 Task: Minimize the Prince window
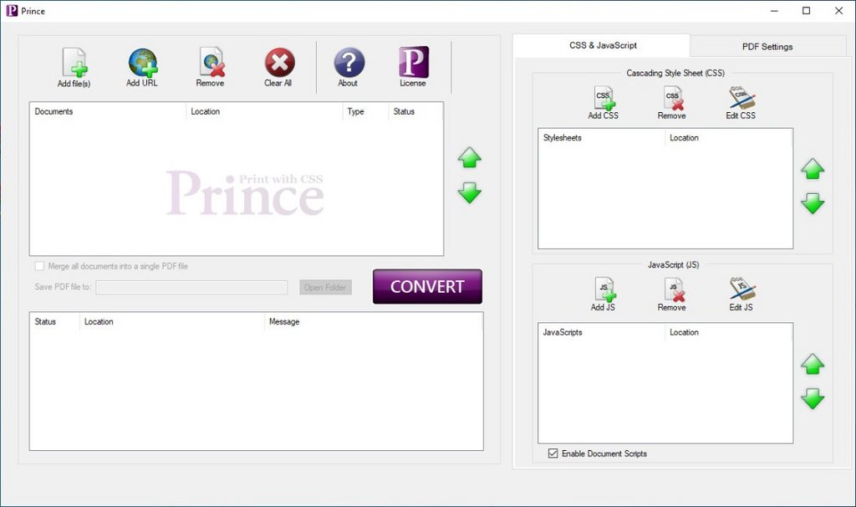(x=774, y=10)
